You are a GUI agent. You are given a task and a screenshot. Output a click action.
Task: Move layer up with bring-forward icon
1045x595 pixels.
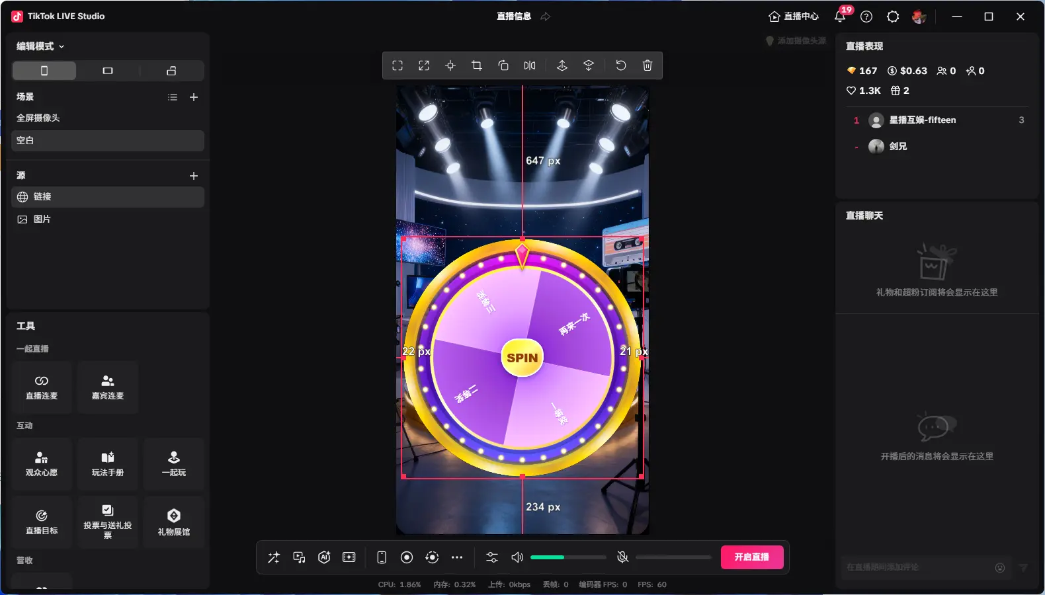[x=562, y=65]
